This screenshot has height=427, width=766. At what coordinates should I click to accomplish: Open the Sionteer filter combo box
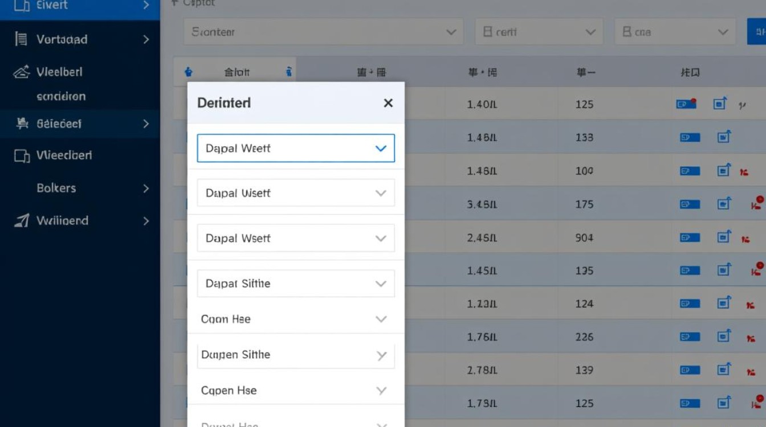(x=323, y=32)
